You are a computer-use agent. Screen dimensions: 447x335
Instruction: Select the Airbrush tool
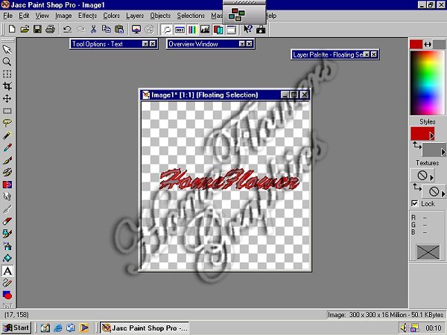coord(7,246)
